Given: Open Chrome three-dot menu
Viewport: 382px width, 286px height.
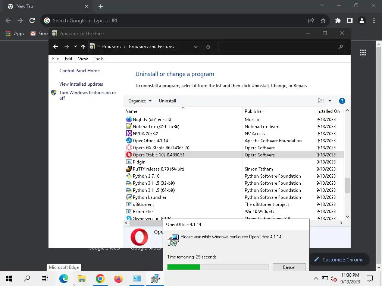Looking at the screenshot, I should click(374, 21).
